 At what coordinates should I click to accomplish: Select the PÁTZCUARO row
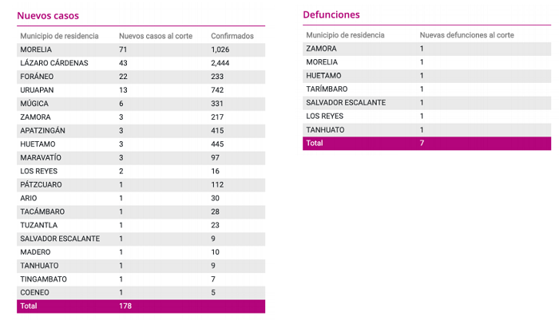click(x=141, y=184)
